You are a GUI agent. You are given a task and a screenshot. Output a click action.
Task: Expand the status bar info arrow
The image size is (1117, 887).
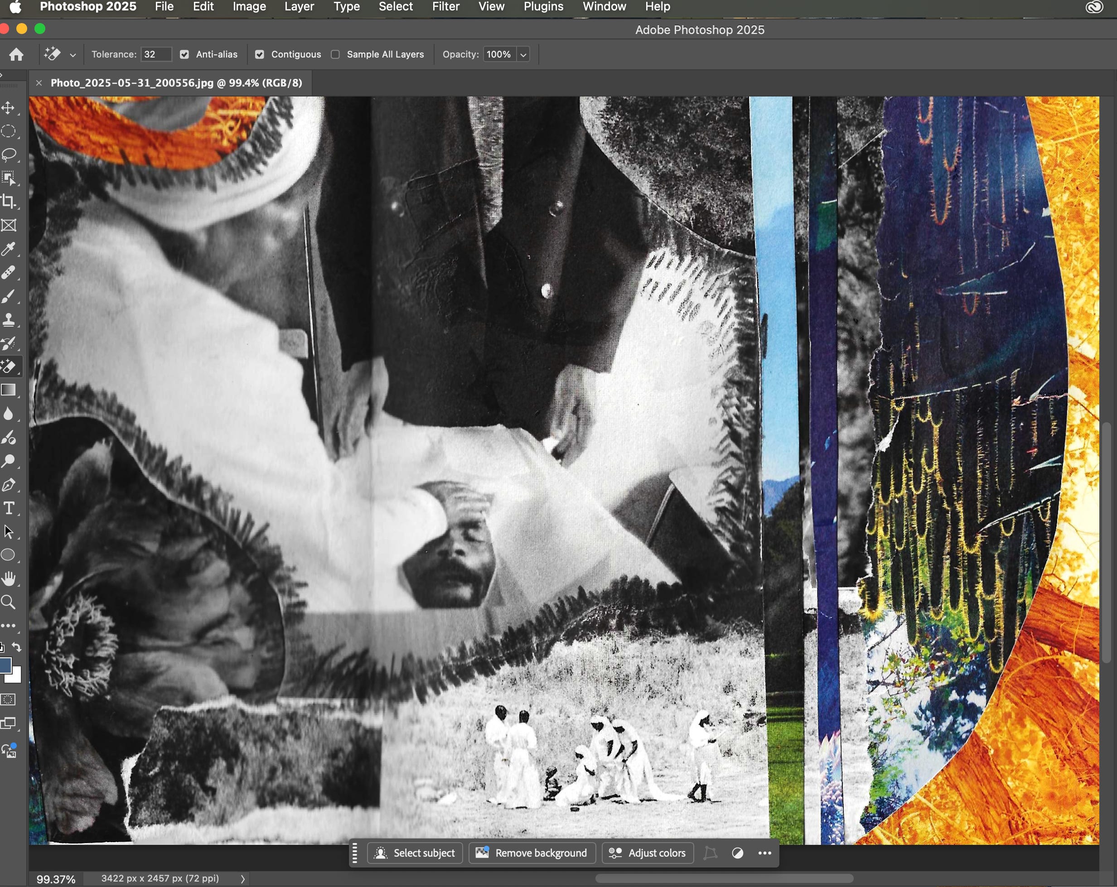tap(242, 879)
